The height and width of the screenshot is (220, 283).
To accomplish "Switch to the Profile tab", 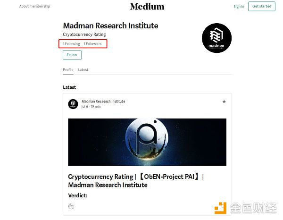I will [68, 69].
